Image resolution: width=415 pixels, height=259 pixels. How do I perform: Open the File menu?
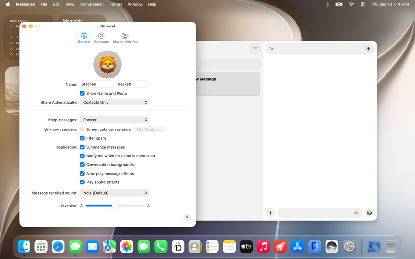(x=44, y=4)
